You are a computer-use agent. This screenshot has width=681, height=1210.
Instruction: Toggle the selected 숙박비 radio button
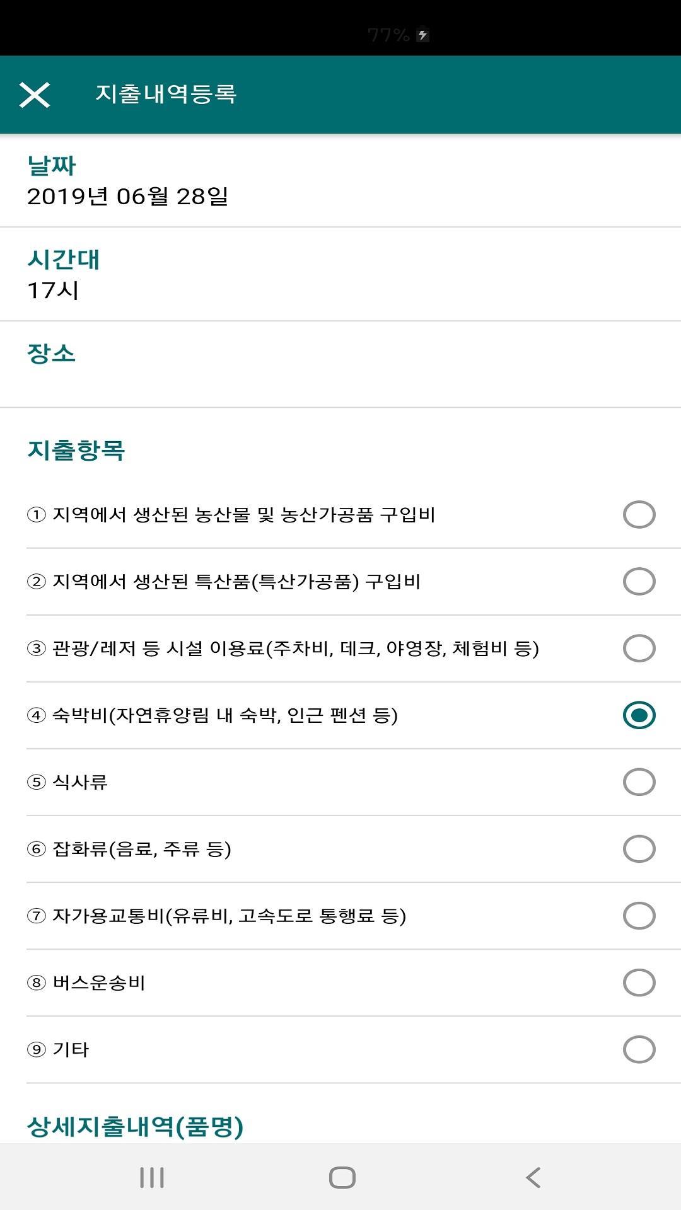tap(639, 715)
